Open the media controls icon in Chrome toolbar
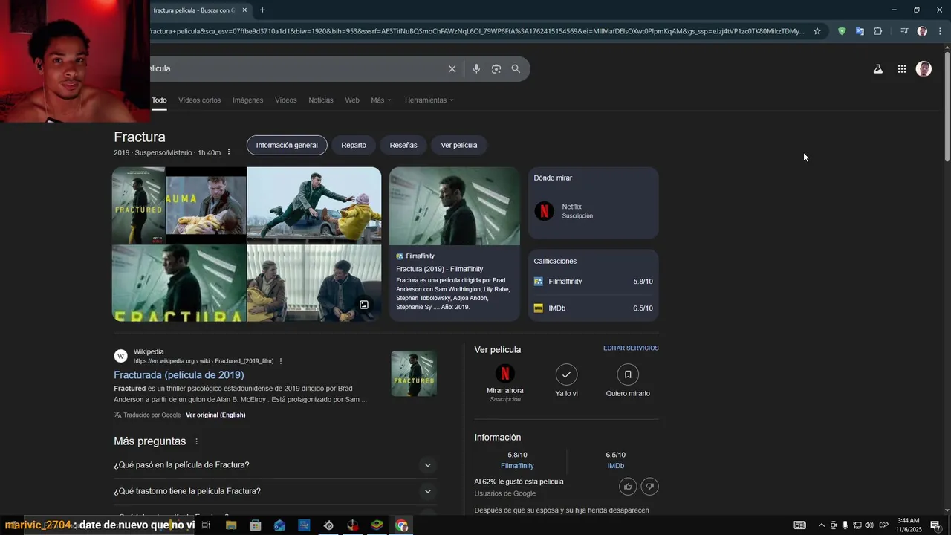Viewport: 951px width, 535px height. click(x=904, y=31)
